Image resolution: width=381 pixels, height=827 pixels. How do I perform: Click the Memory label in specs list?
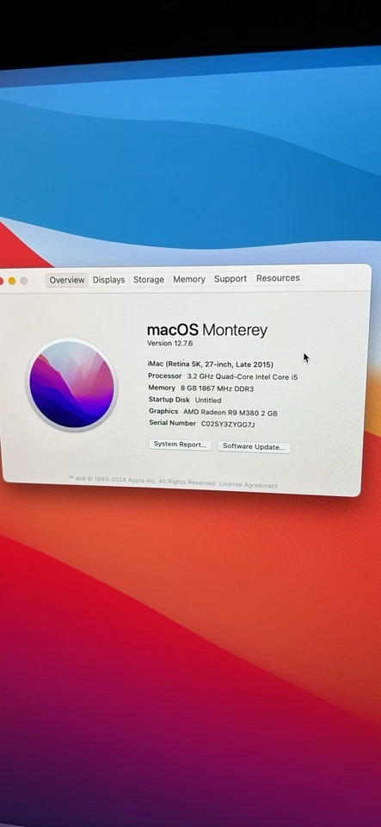click(162, 388)
